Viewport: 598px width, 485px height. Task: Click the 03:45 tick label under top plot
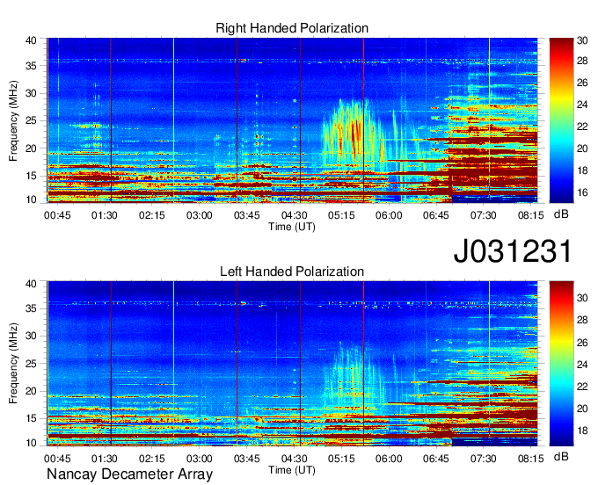pyautogui.click(x=247, y=215)
